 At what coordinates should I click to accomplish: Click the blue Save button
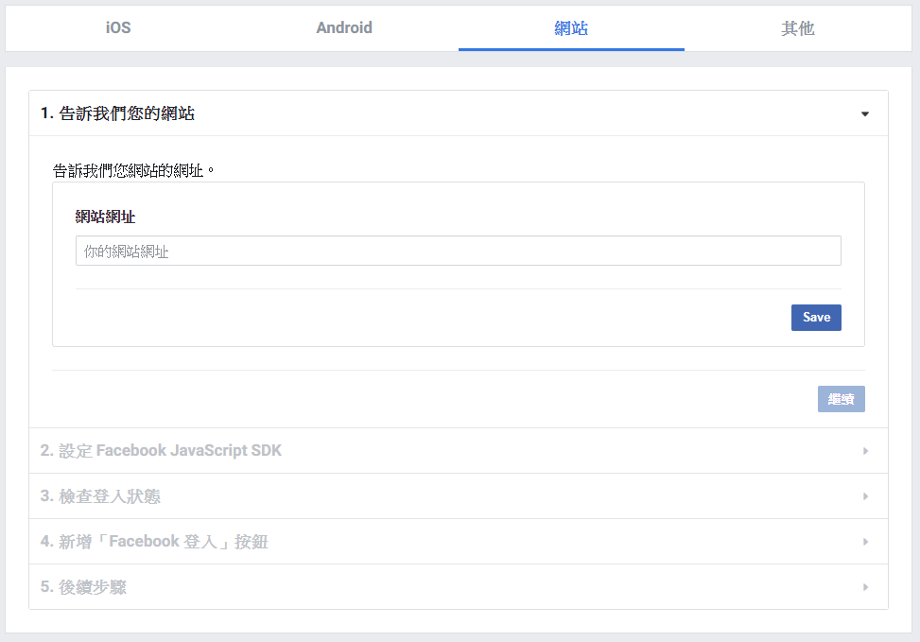[x=816, y=318]
